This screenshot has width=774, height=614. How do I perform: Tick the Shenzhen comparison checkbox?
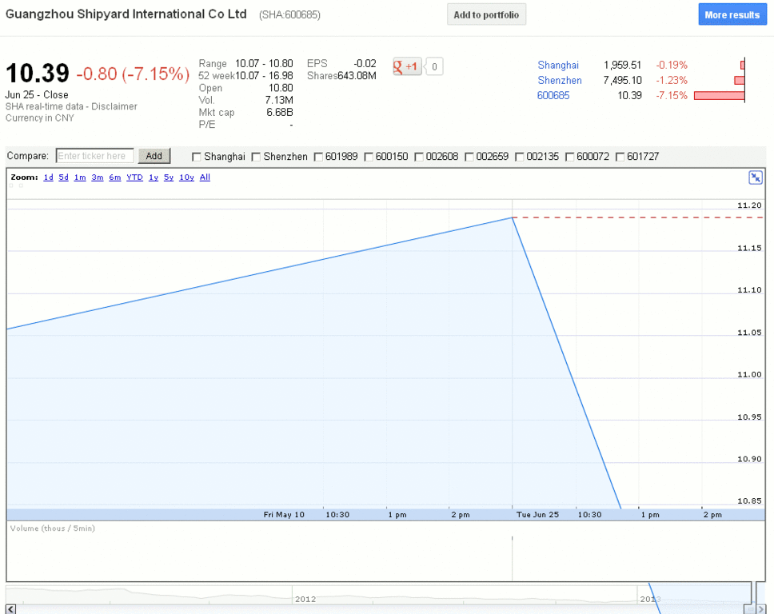point(256,157)
